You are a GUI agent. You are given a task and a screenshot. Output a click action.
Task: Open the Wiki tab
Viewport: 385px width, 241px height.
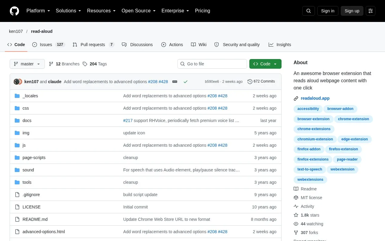tap(199, 45)
